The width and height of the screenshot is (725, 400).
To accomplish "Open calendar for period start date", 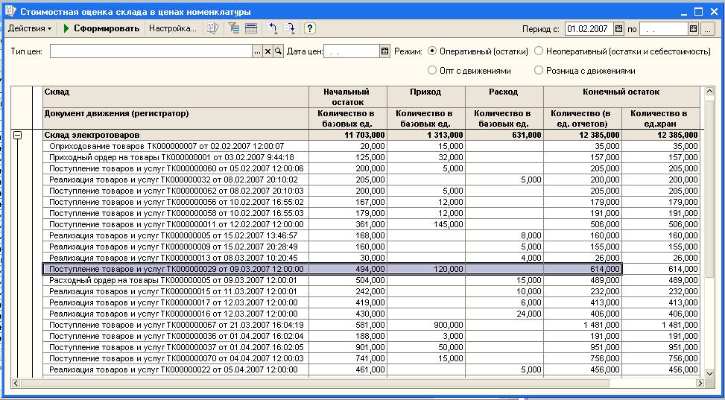I will [x=618, y=28].
